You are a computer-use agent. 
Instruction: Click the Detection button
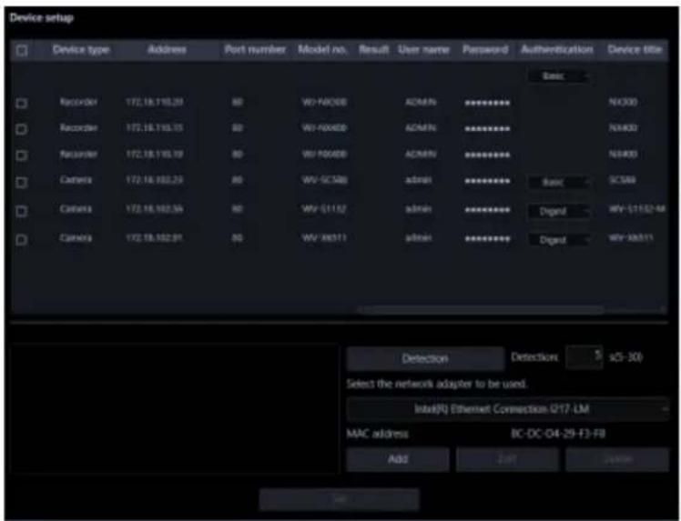[425, 358]
